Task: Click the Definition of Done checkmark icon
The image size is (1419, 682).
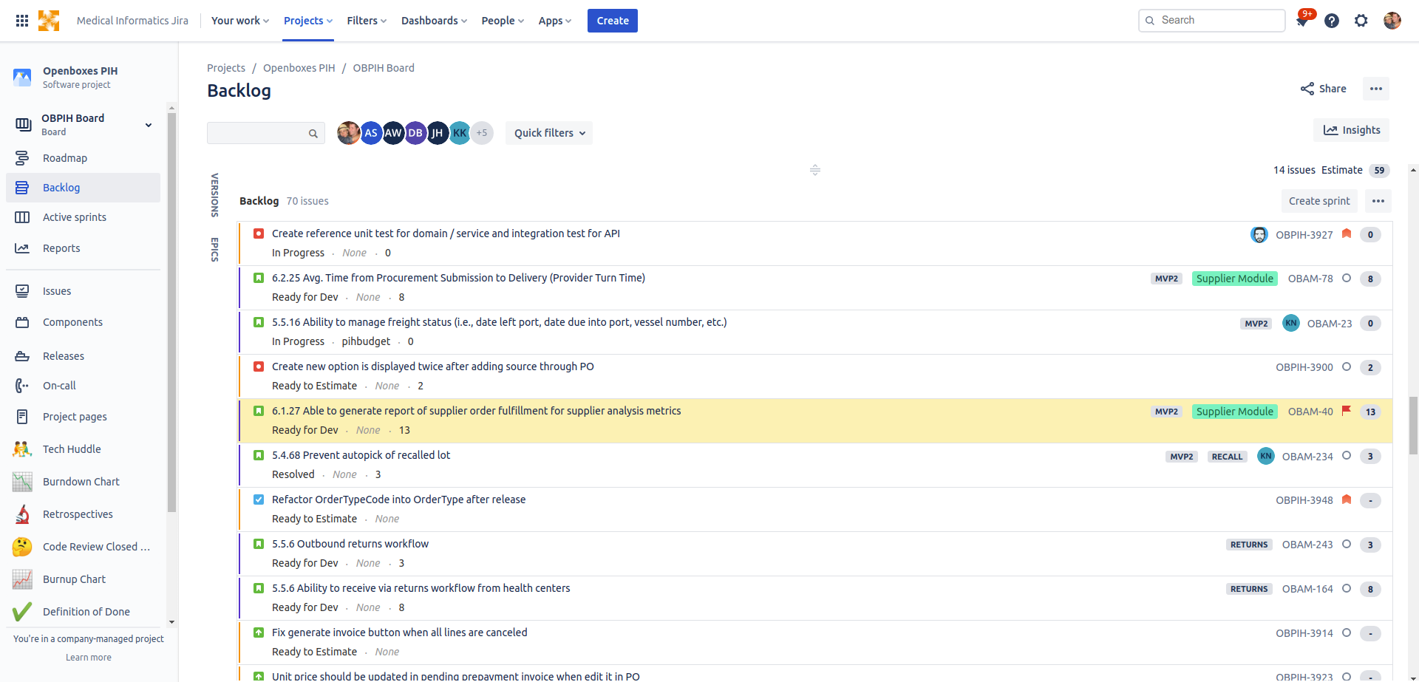Action: (22, 612)
